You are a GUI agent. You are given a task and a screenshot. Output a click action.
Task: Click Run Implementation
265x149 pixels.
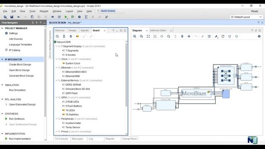point(20,139)
